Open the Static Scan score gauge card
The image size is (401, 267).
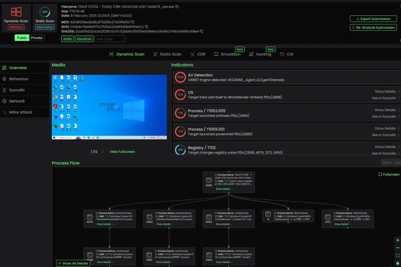[44, 12]
